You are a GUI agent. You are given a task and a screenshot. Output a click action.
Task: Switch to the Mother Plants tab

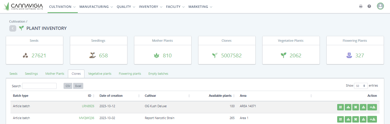point(55,74)
